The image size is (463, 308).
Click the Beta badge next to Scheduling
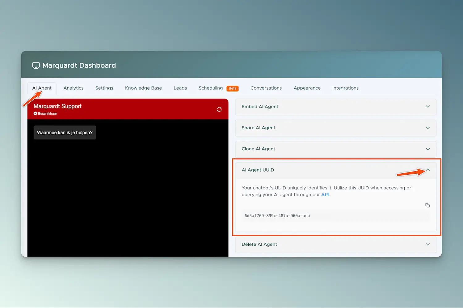click(233, 88)
